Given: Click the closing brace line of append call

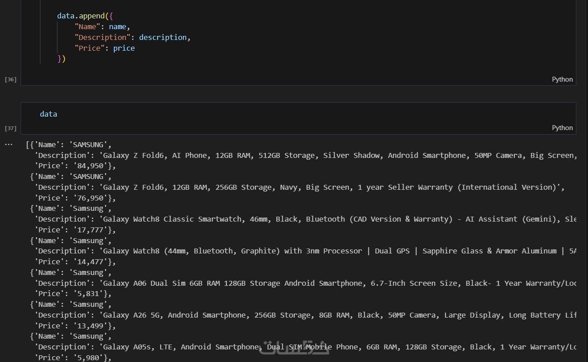Looking at the screenshot, I should click(61, 59).
